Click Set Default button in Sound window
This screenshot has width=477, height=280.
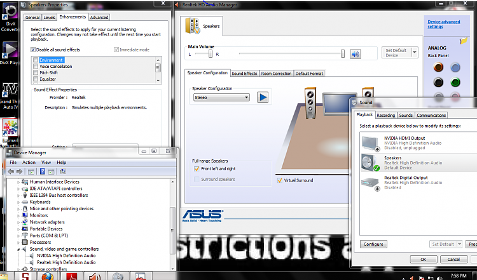(x=443, y=244)
